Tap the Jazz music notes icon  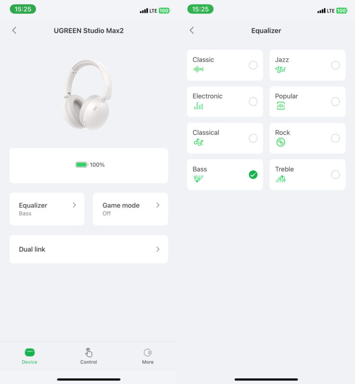[281, 70]
